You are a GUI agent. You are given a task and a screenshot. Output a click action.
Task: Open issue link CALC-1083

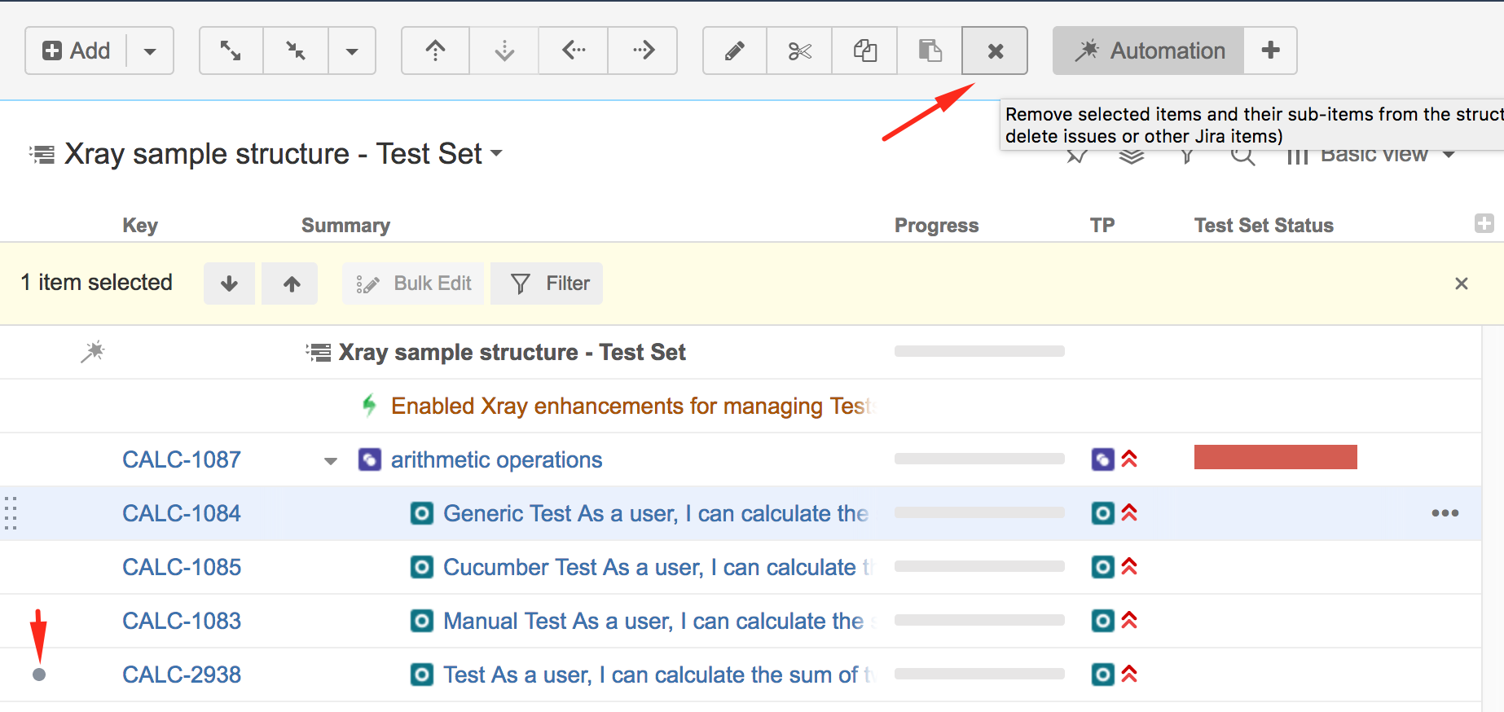(x=182, y=621)
